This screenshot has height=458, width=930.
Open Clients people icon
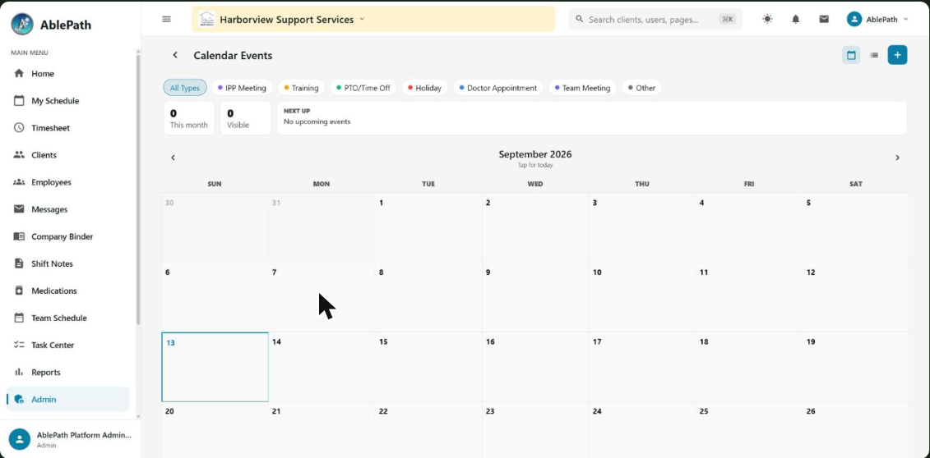19,155
